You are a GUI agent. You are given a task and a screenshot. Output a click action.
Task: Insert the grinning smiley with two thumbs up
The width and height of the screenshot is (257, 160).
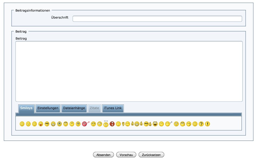click(x=137, y=124)
